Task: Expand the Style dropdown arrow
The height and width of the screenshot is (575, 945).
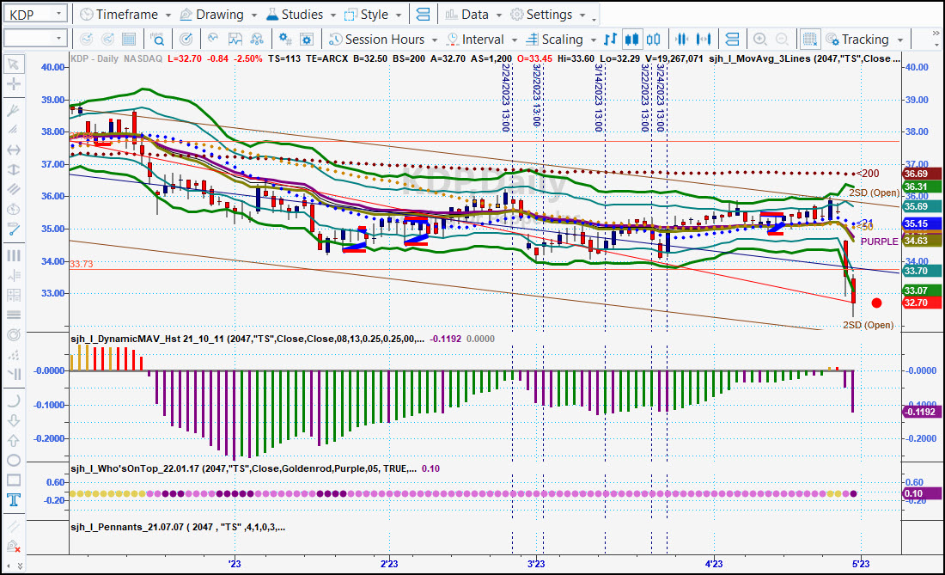Action: pyautogui.click(x=399, y=15)
